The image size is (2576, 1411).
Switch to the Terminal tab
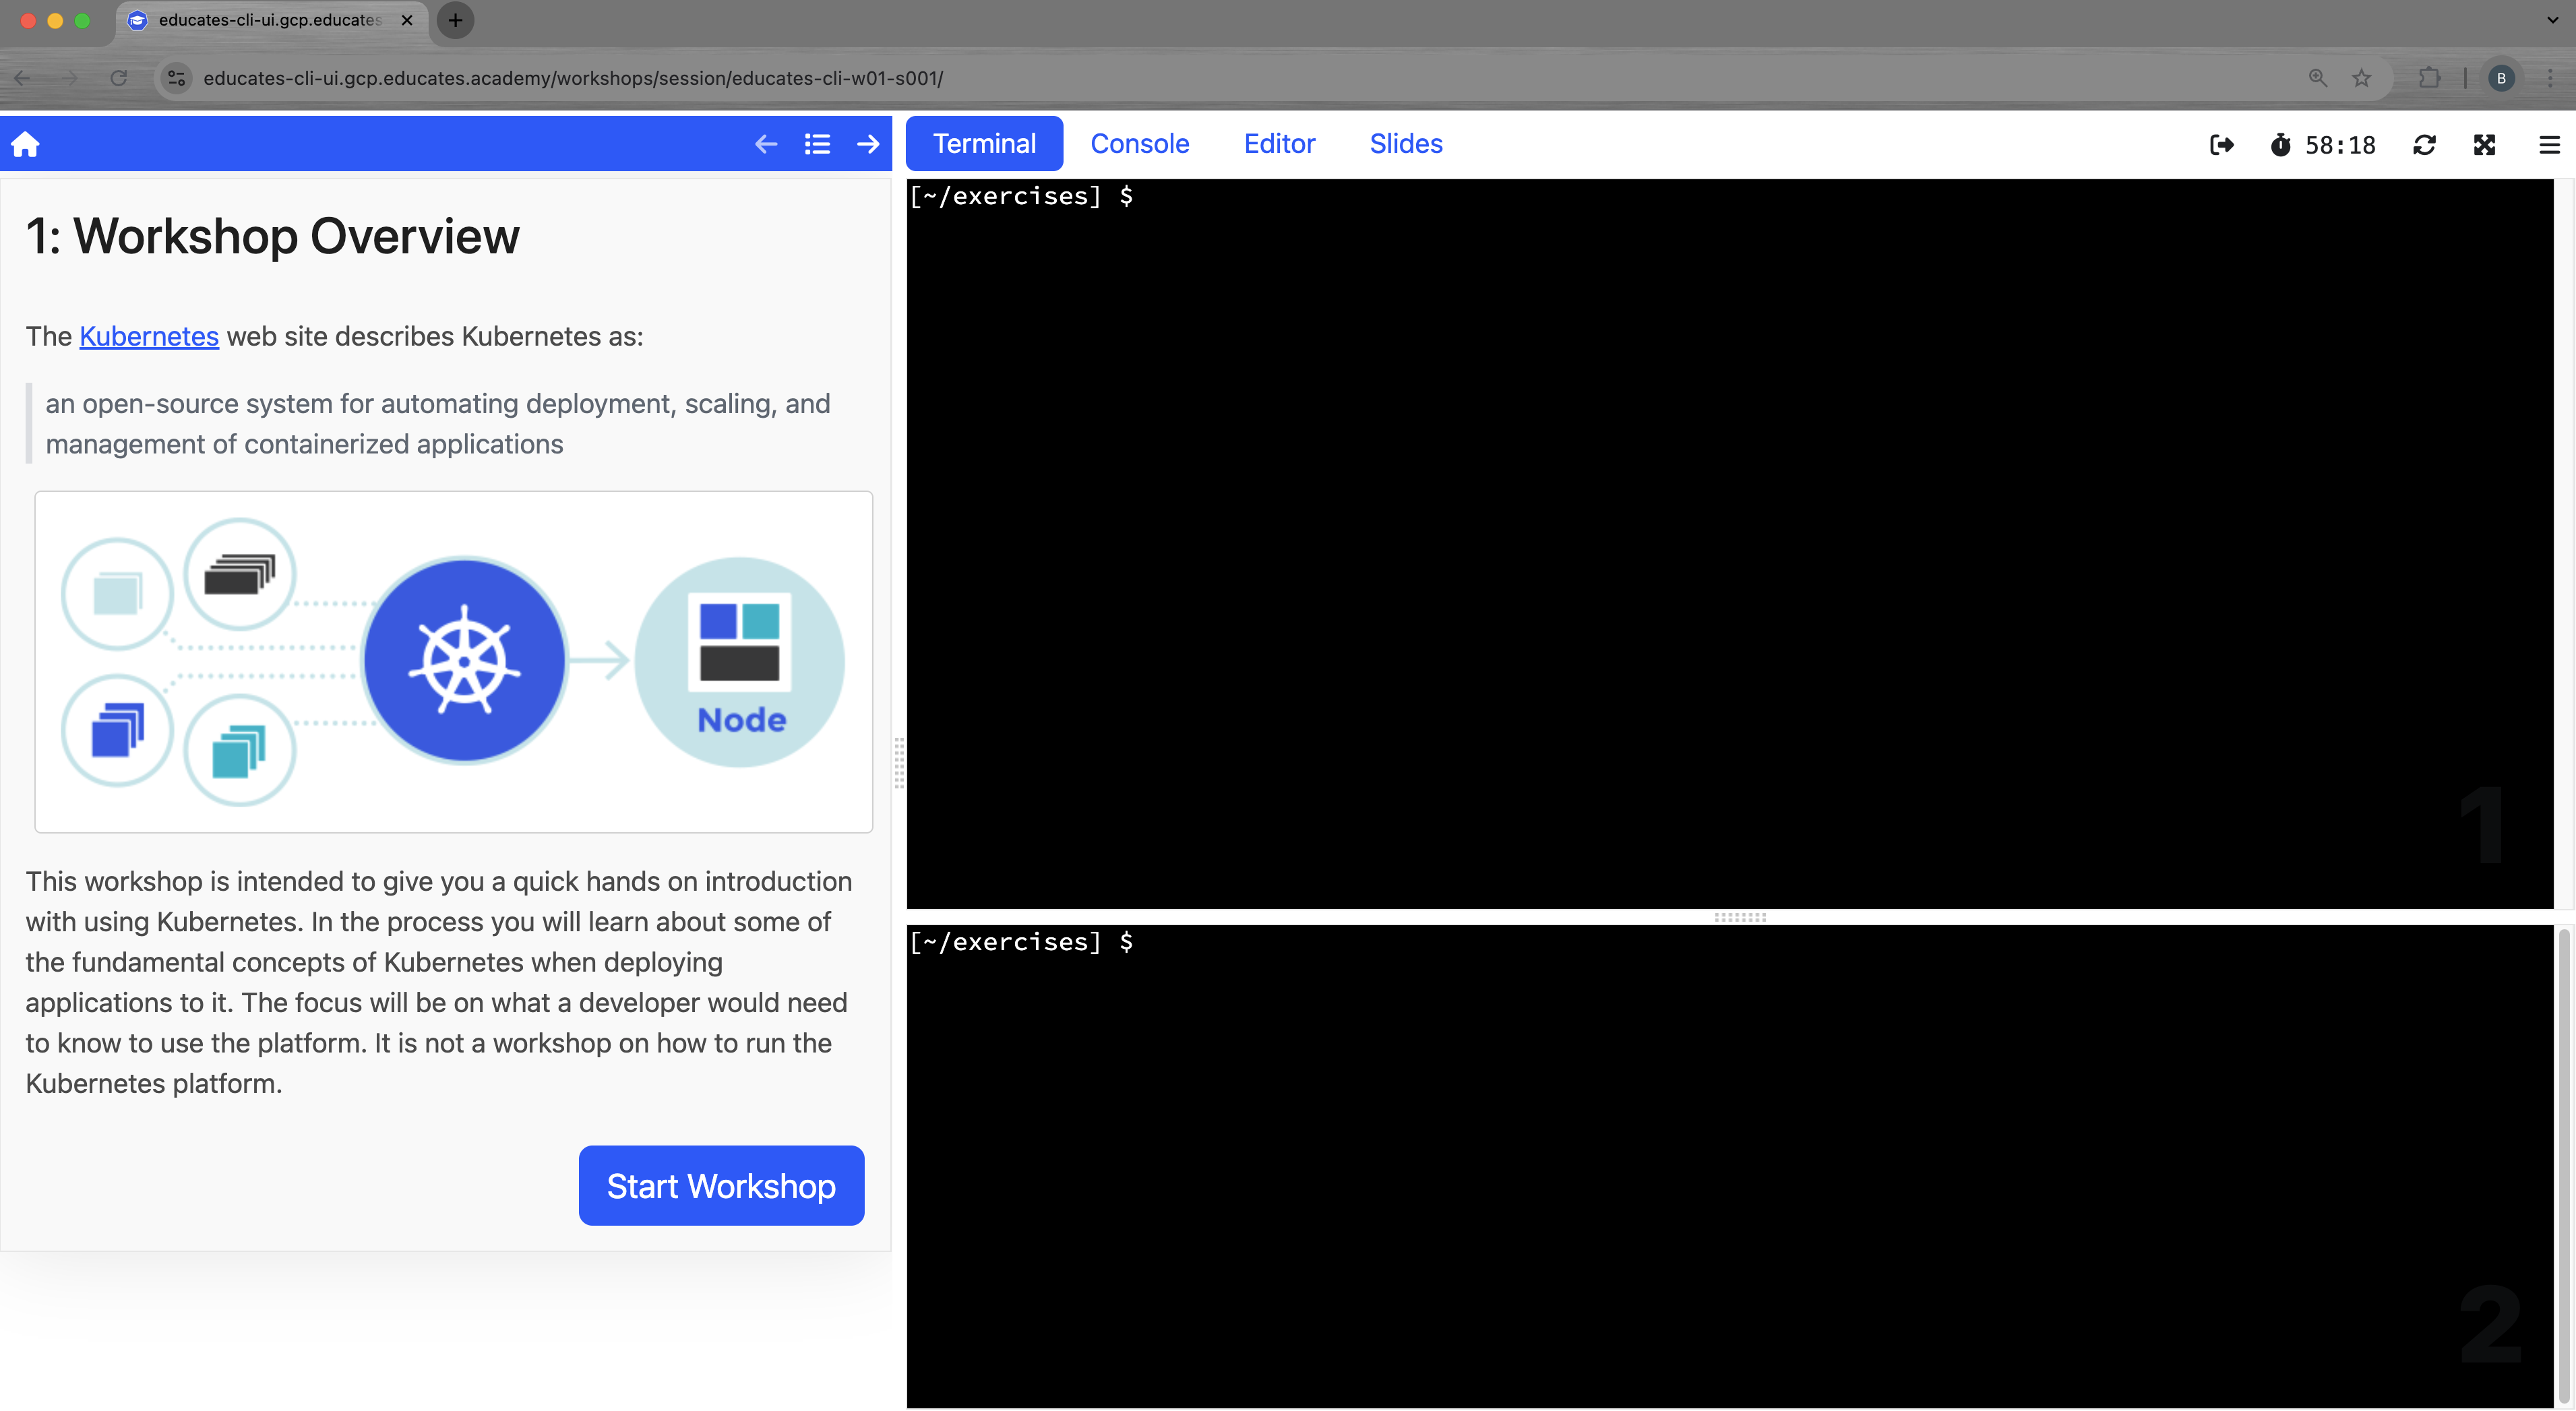(x=984, y=144)
